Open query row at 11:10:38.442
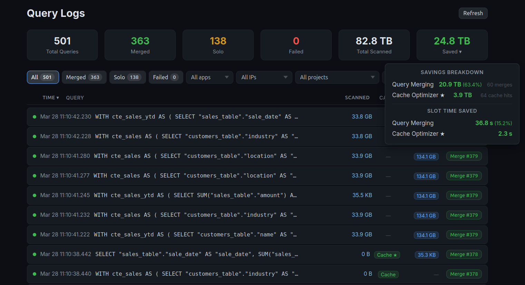This screenshot has height=285, width=525. tap(257, 254)
